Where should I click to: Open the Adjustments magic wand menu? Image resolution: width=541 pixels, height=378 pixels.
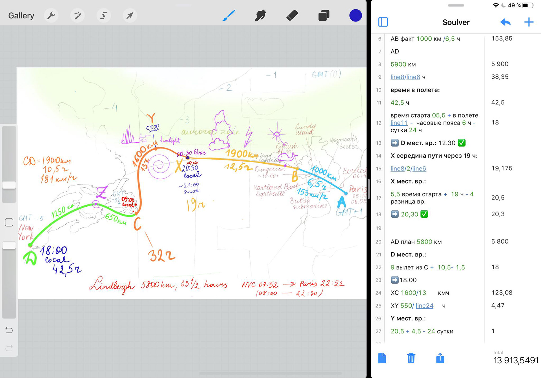(x=77, y=16)
